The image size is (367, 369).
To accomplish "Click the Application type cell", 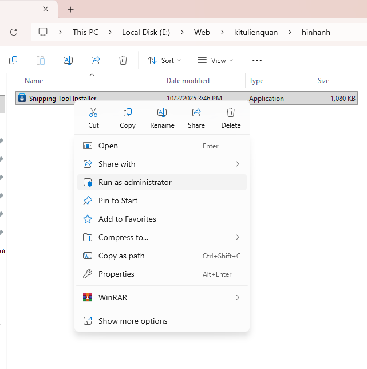I will tap(266, 99).
